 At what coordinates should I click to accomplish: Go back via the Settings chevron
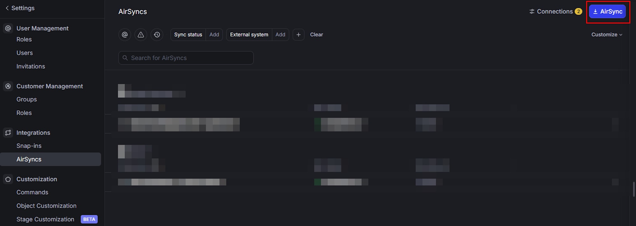[7, 8]
